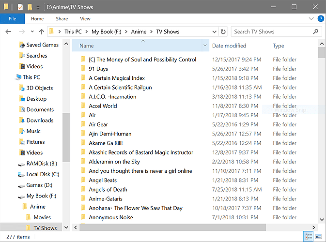Click the file list scroll-down arrow

click(322, 220)
